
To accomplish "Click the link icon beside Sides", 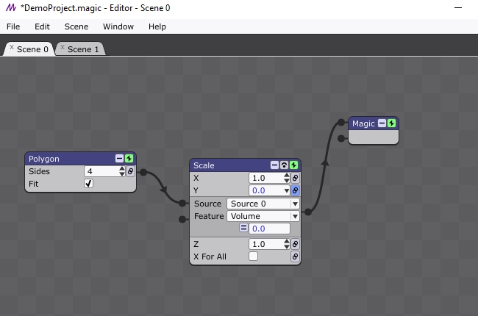I will pos(130,171).
